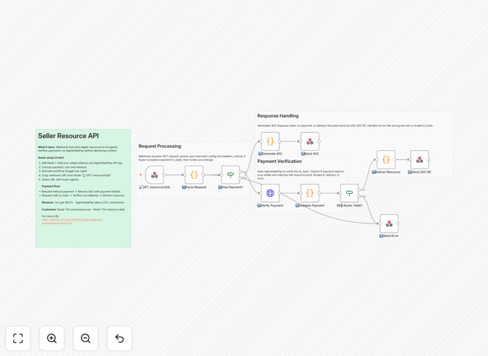Select the Deliver Resource code node
This screenshot has height=356, width=488.
pyautogui.click(x=386, y=159)
